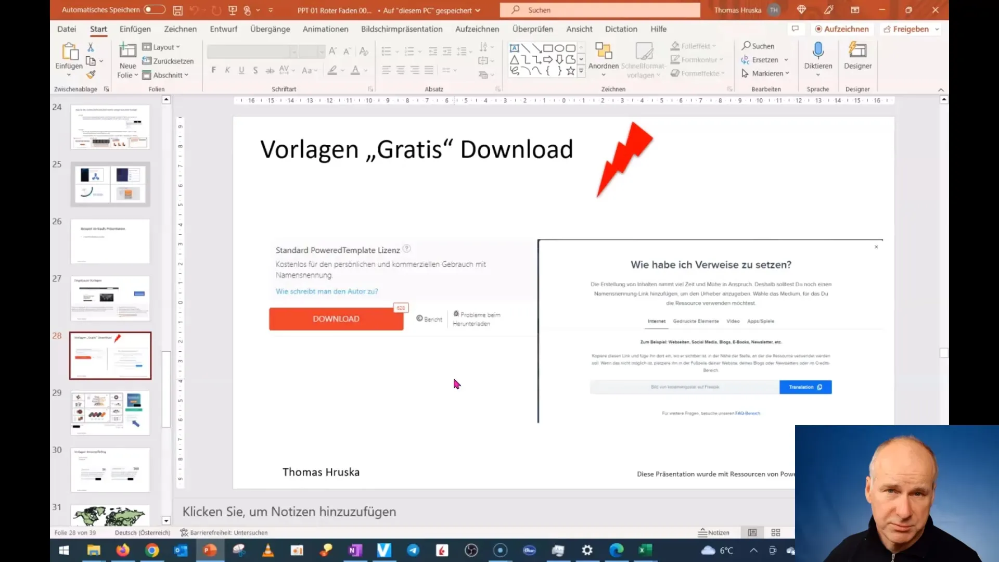Image resolution: width=999 pixels, height=562 pixels.
Task: Click the Neue Folie icon
Action: click(x=127, y=51)
